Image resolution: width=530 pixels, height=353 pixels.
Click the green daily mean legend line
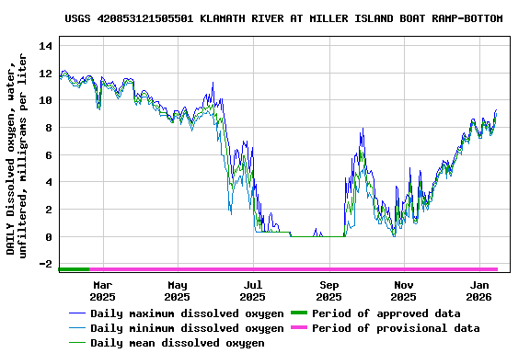pyautogui.click(x=77, y=343)
